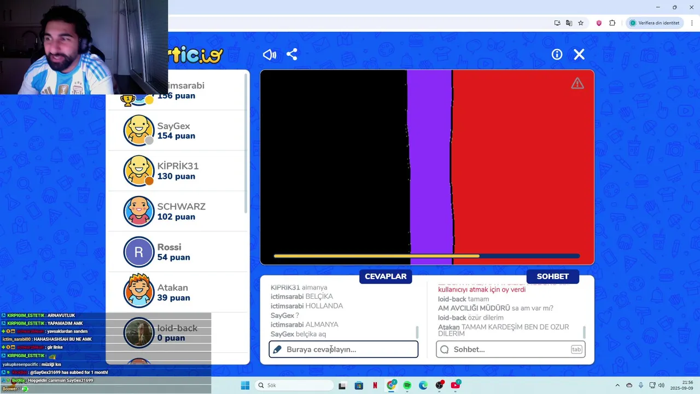The width and height of the screenshot is (700, 394).
Task: Click 'Verifiera din identitet' profile button
Action: (654, 23)
